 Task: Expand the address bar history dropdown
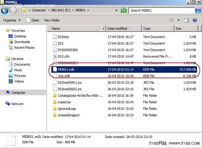click(x=116, y=10)
